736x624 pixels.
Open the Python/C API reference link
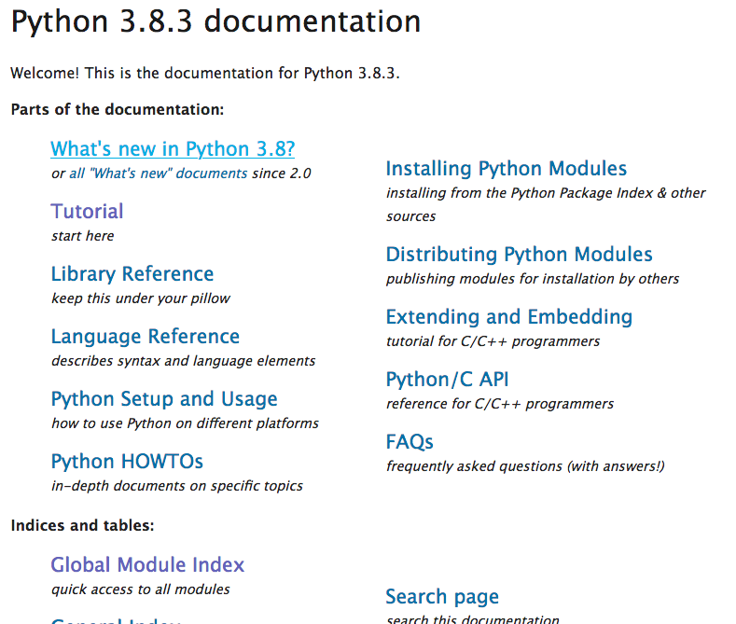coord(447,380)
